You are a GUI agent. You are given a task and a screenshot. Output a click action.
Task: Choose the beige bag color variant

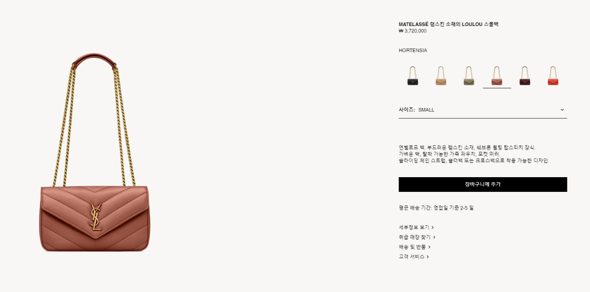coord(441,76)
